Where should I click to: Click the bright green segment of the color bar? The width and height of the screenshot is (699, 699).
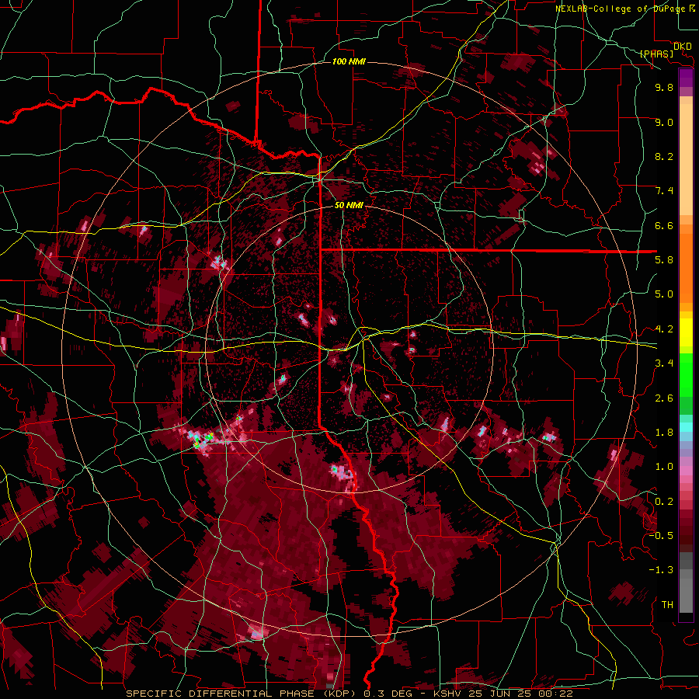[x=686, y=374]
